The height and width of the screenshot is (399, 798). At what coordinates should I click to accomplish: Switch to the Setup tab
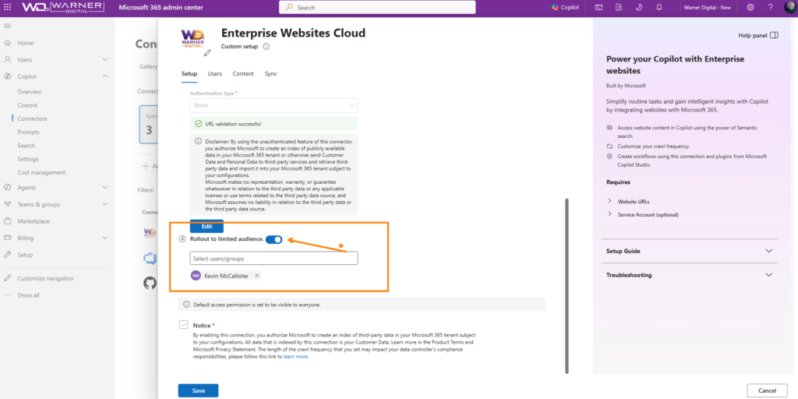(x=189, y=74)
